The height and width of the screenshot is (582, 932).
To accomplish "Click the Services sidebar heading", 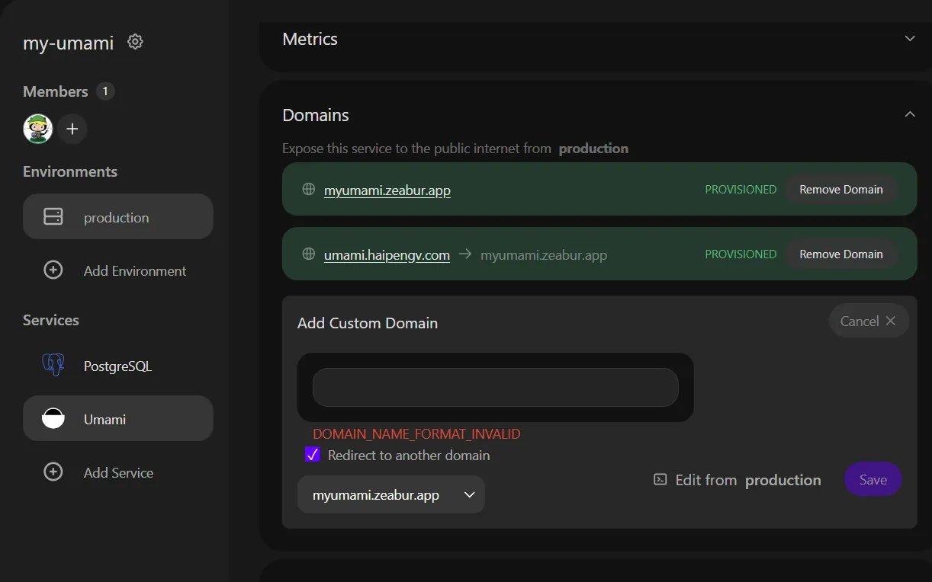I will click(51, 320).
